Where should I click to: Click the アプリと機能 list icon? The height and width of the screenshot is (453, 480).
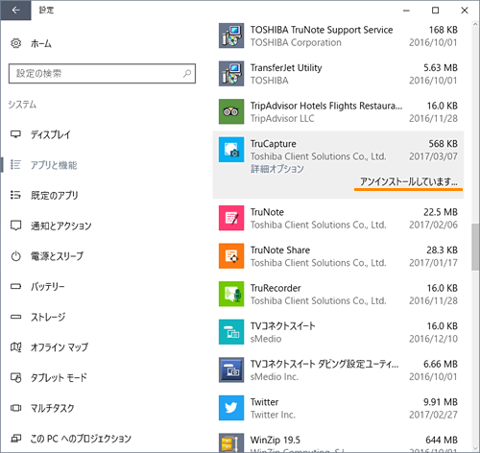pyautogui.click(x=15, y=165)
